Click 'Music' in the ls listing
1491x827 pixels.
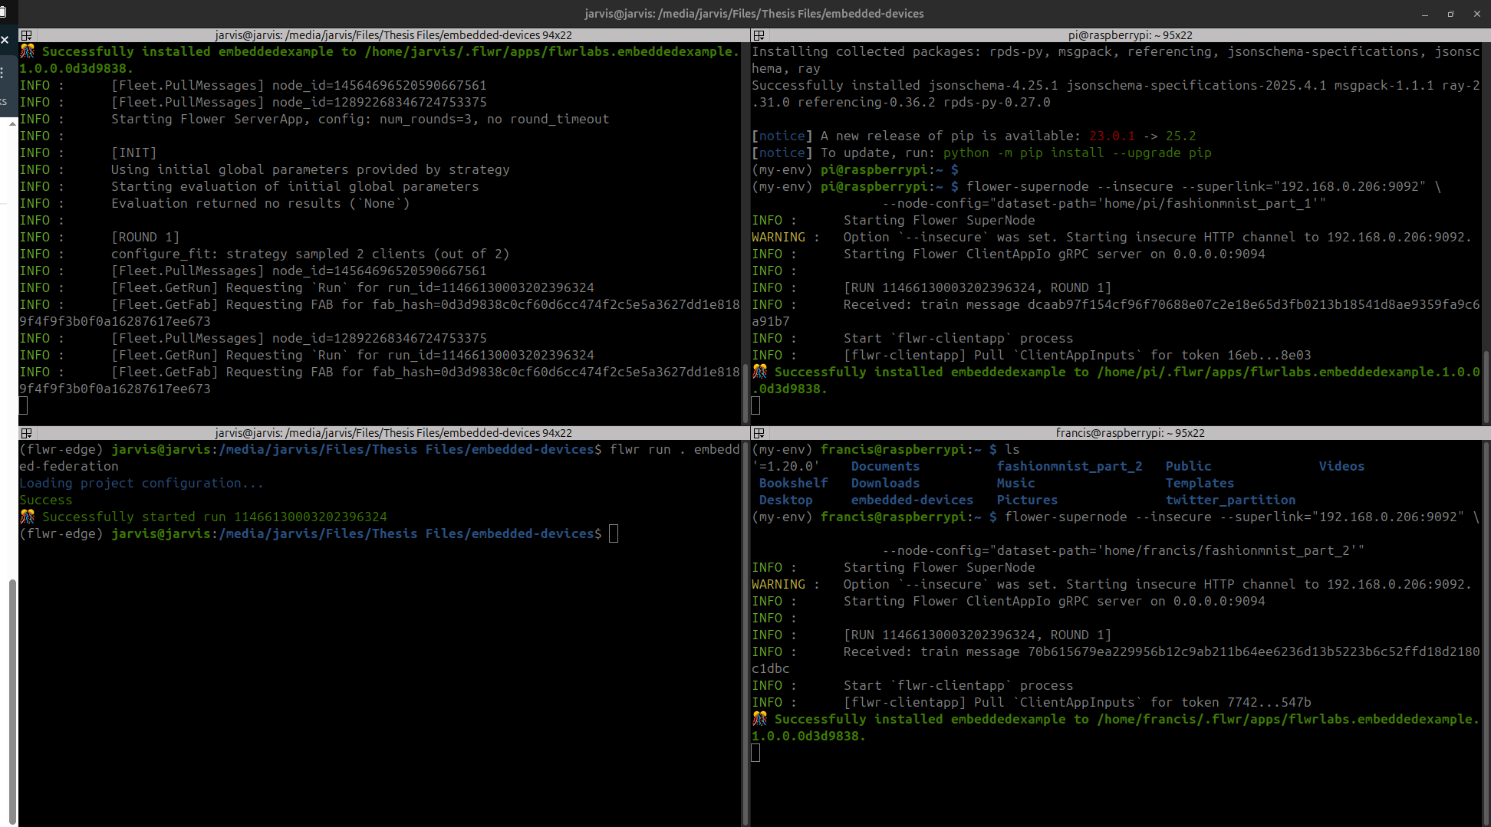coord(1015,483)
